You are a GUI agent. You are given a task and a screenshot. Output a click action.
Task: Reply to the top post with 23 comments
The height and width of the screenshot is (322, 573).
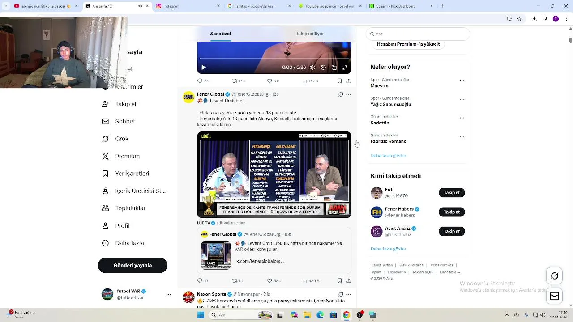(x=203, y=81)
